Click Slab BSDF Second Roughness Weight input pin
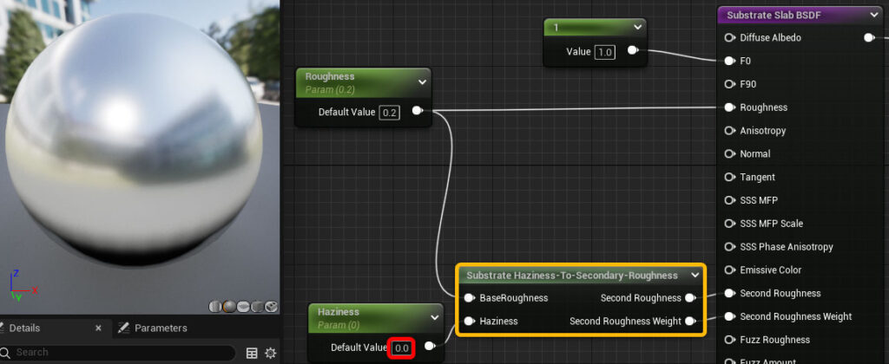The width and height of the screenshot is (889, 364). click(x=729, y=316)
